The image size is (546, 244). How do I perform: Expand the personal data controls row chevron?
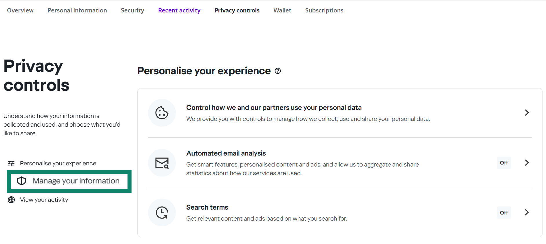pos(527,113)
